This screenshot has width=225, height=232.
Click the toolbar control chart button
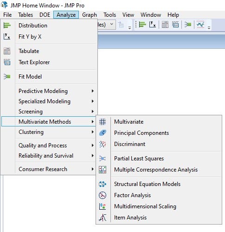tap(200, 25)
